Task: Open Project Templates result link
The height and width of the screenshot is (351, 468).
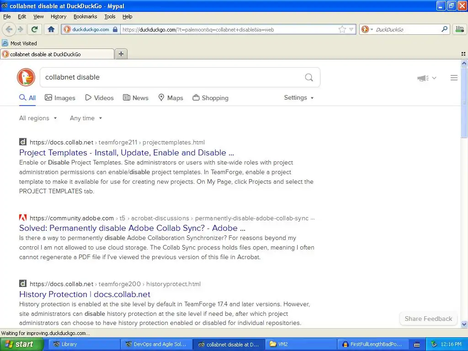Action: tap(127, 153)
